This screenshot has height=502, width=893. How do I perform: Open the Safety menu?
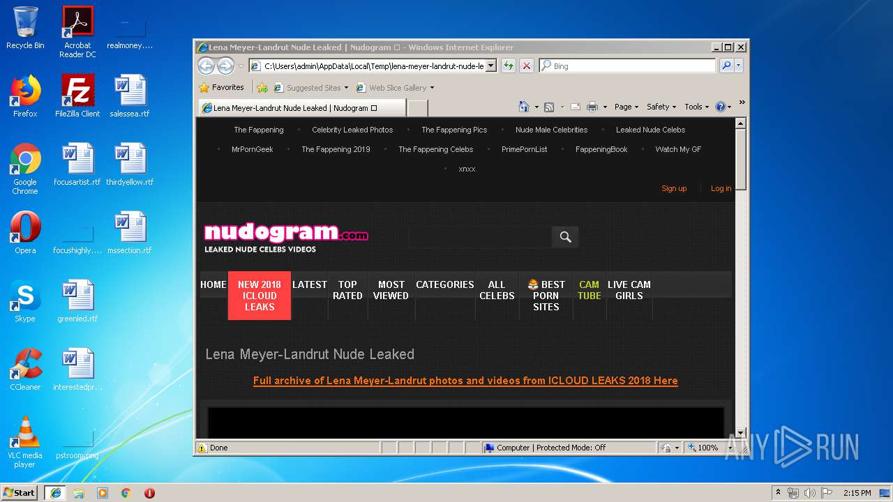click(661, 107)
